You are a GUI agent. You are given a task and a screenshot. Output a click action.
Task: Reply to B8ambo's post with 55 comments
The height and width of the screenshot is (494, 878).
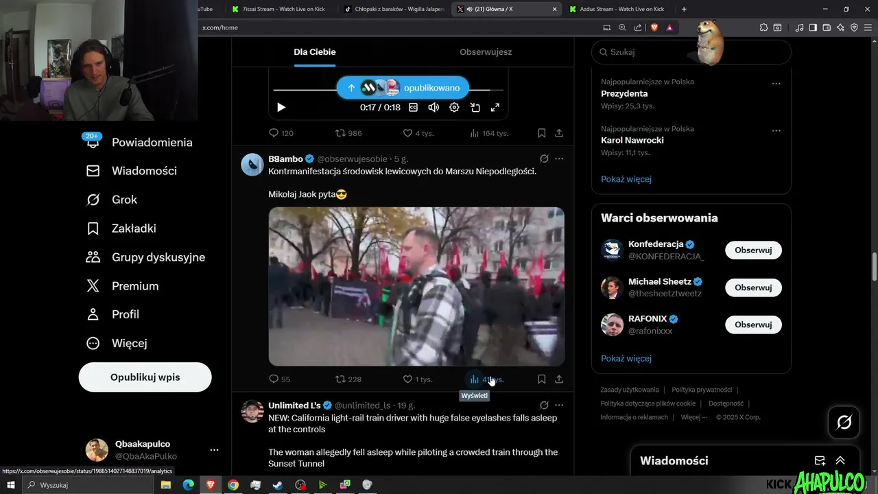(x=279, y=379)
